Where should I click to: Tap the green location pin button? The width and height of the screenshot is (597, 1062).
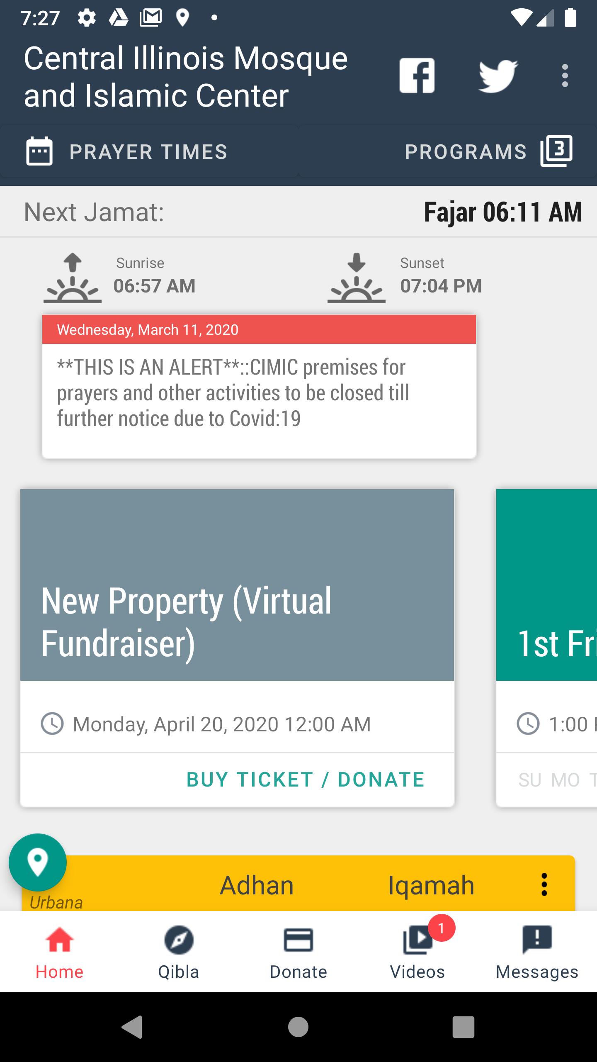(x=38, y=862)
